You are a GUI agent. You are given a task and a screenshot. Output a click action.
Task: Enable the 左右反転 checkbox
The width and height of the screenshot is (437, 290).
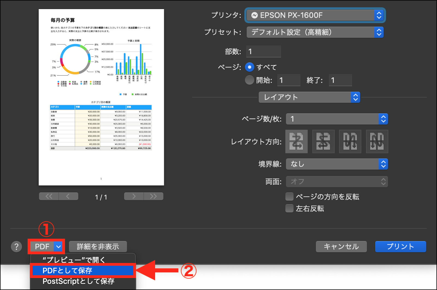pyautogui.click(x=289, y=209)
